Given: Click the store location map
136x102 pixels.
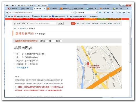Looking at the screenshot, I should (99, 67).
